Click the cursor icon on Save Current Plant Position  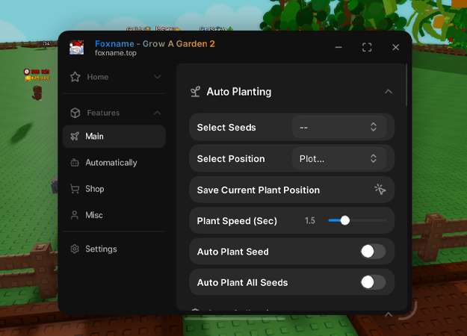(380, 189)
